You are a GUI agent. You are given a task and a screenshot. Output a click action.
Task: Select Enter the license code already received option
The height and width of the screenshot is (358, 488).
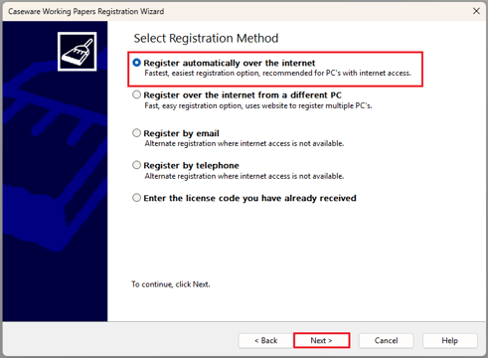(136, 198)
